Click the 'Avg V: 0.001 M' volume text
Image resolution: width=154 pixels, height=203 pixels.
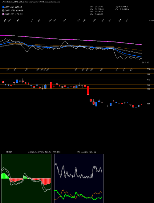(x=122, y=7)
